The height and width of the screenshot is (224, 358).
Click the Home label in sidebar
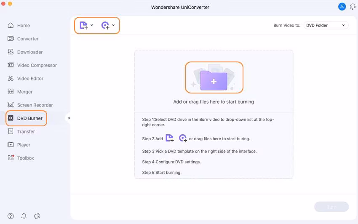[x=24, y=26]
